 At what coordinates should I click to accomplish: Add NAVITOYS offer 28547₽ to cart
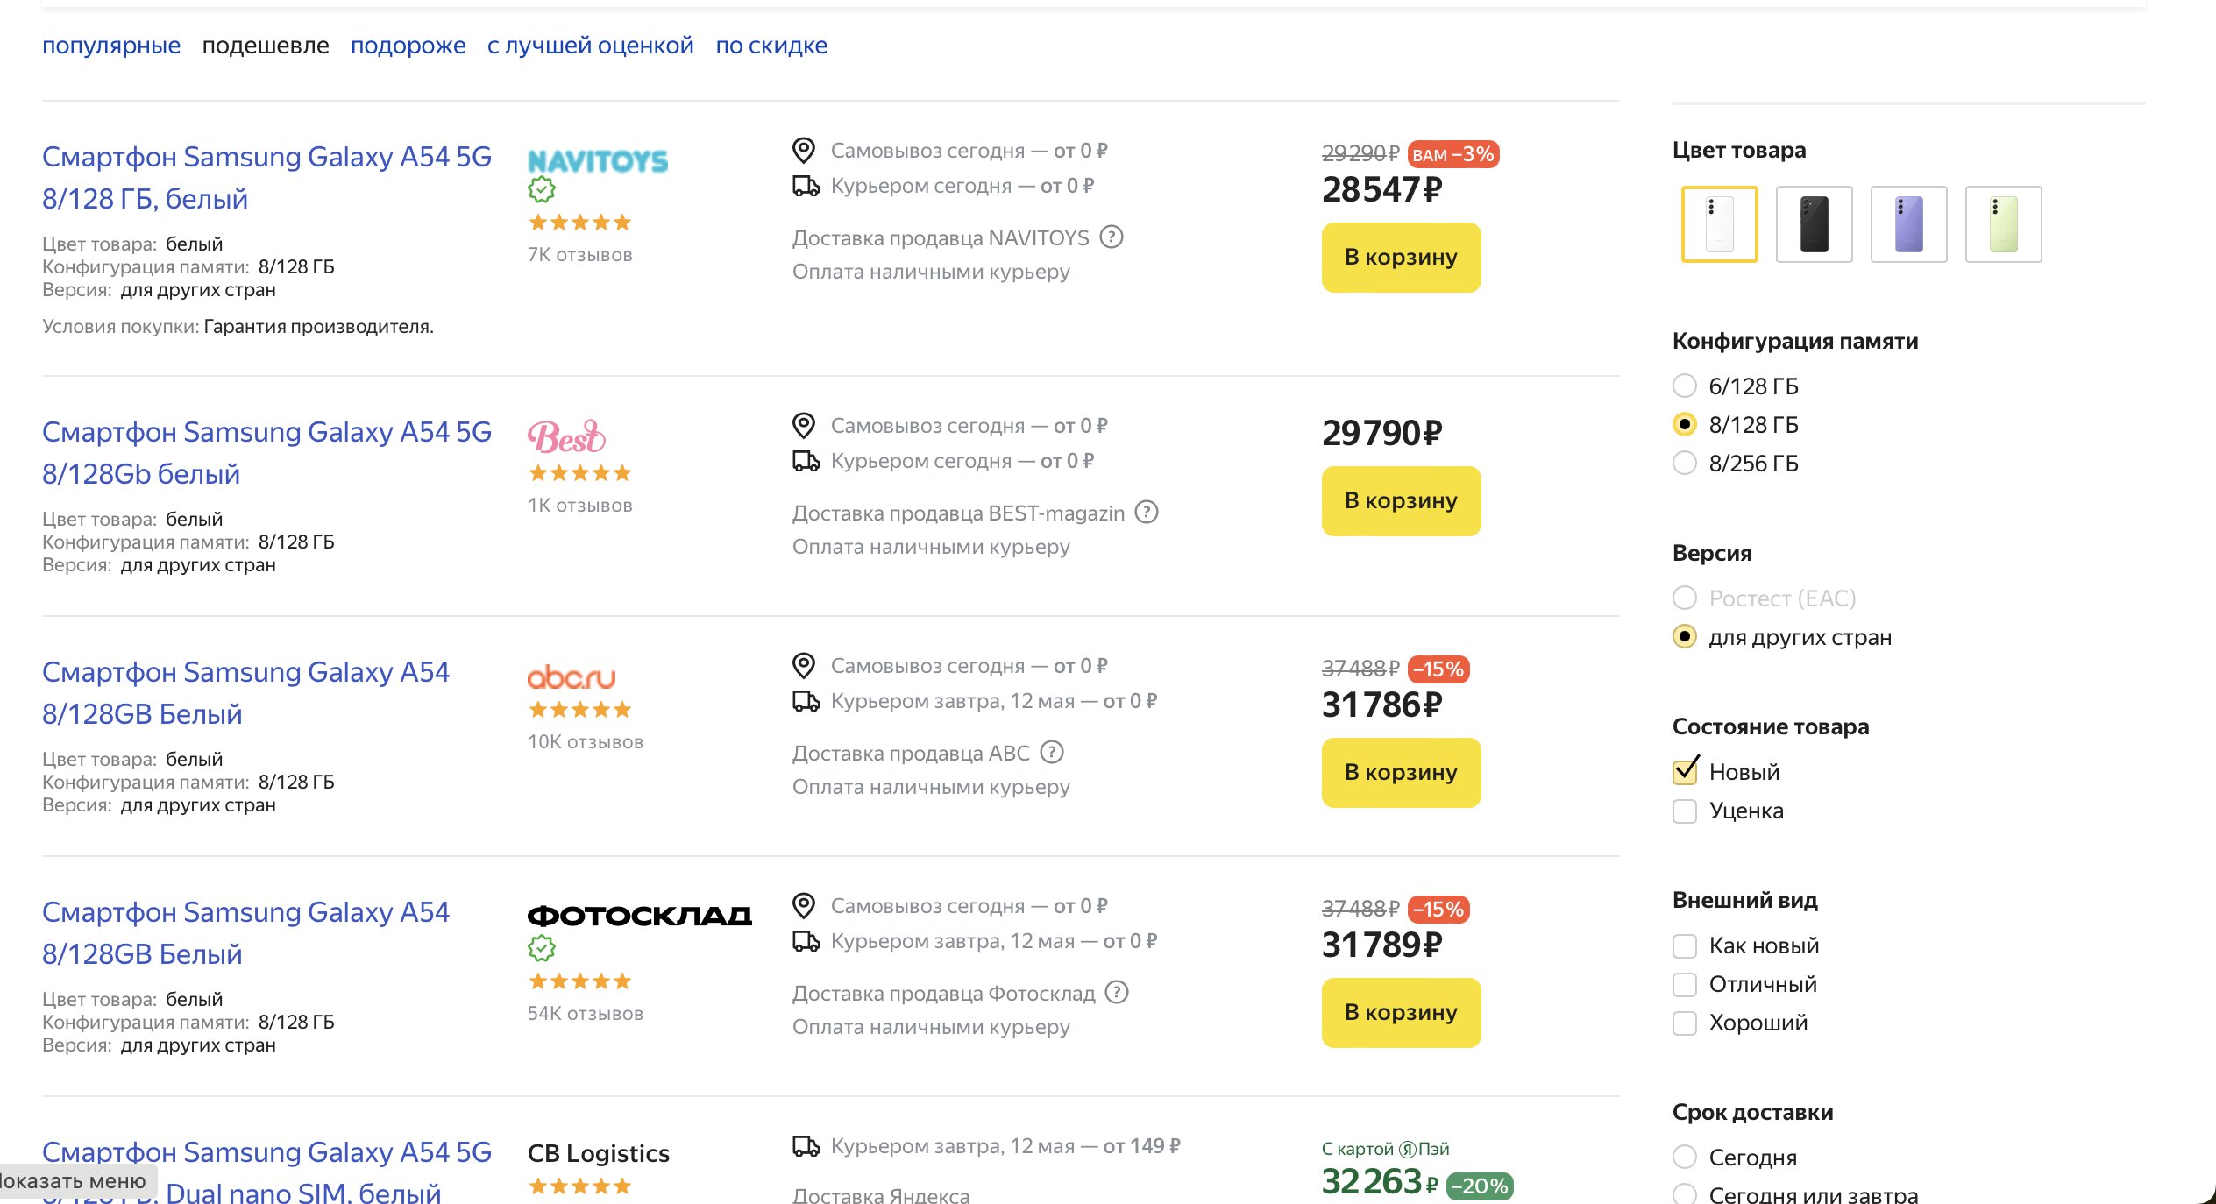point(1401,258)
